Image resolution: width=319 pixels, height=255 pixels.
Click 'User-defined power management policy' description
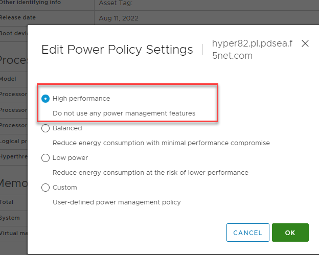click(117, 202)
